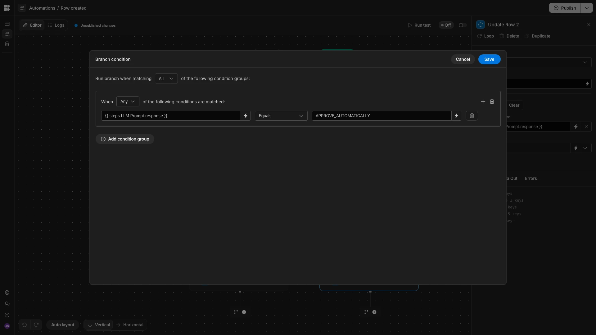Expand the Equals operator dropdown
The width and height of the screenshot is (596, 335).
point(281,116)
